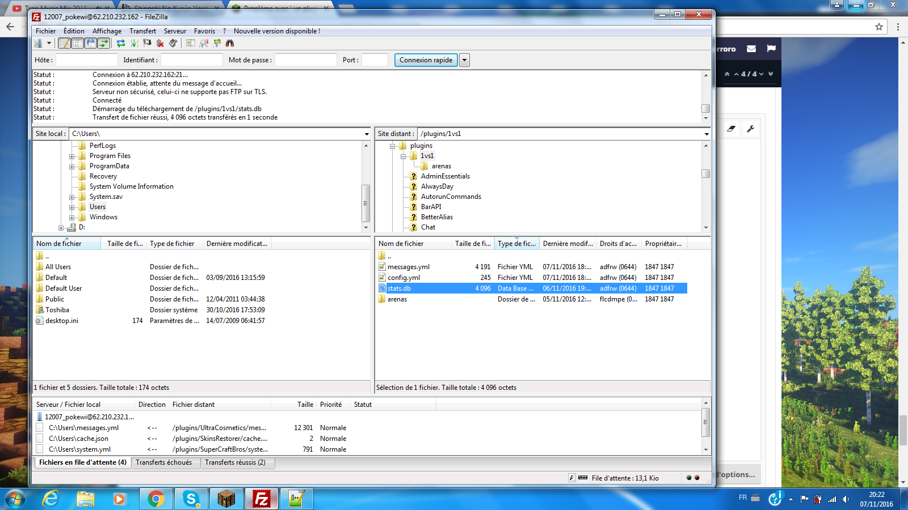Click the remote tree scrollbar thumb
Image resolution: width=908 pixels, height=510 pixels.
(x=706, y=174)
